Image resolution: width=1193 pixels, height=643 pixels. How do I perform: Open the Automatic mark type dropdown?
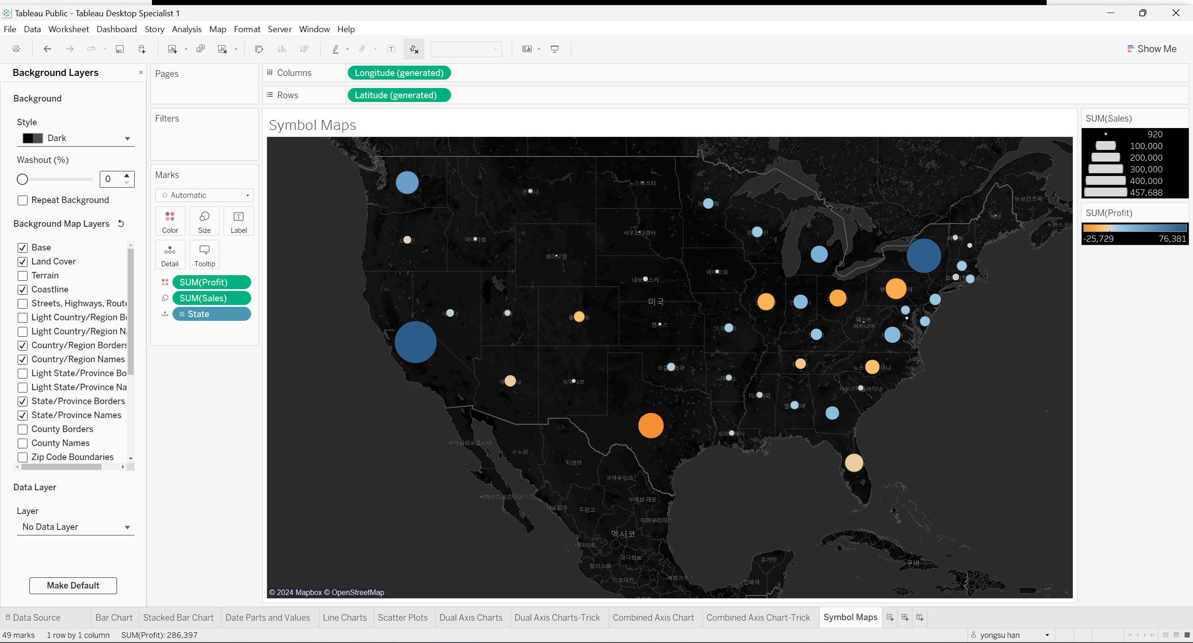205,195
